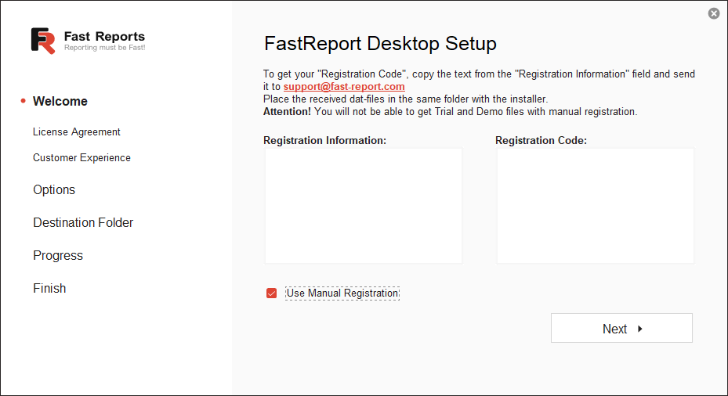
Task: Click the arrow icon on the Next button
Action: click(x=640, y=329)
